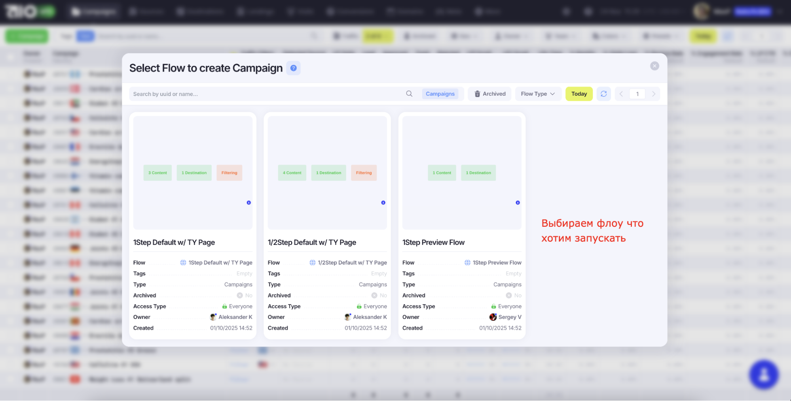The width and height of the screenshot is (791, 401).
Task: Expand the Flow Type dropdown
Action: point(538,94)
